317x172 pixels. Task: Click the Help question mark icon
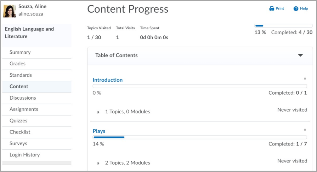tap(296, 9)
